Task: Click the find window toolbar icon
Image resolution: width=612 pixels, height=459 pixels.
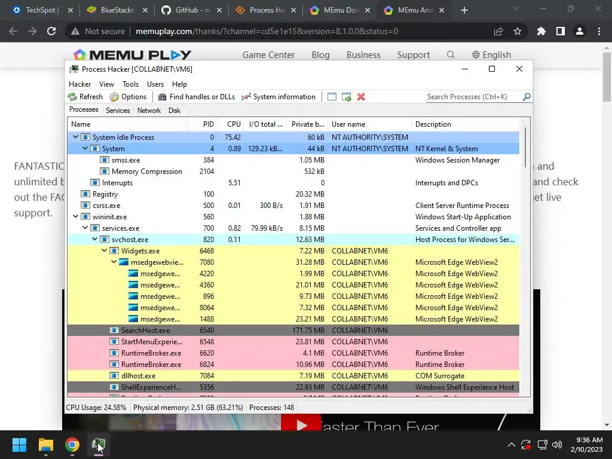Action: tap(332, 97)
